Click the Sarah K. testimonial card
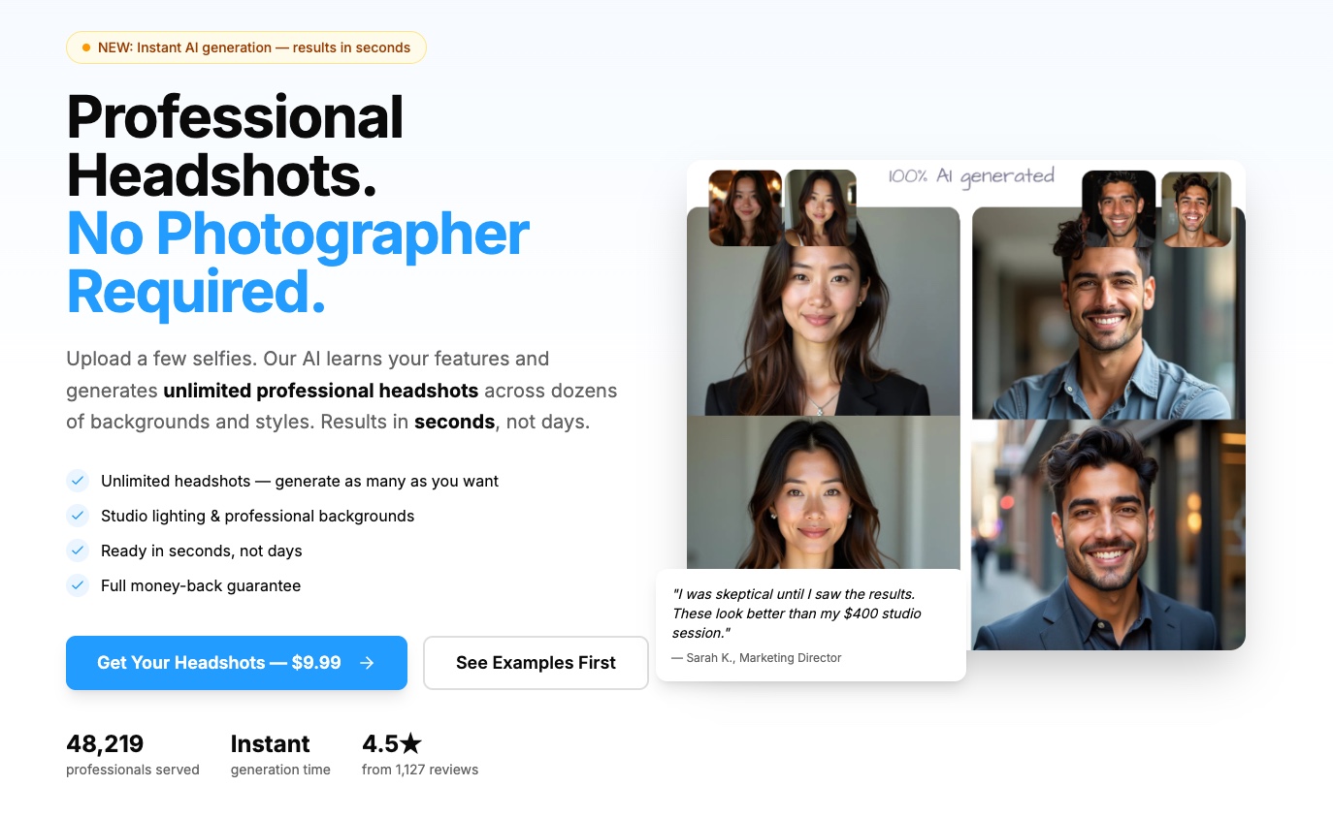Viewport: 1333px width, 818px height. point(811,625)
